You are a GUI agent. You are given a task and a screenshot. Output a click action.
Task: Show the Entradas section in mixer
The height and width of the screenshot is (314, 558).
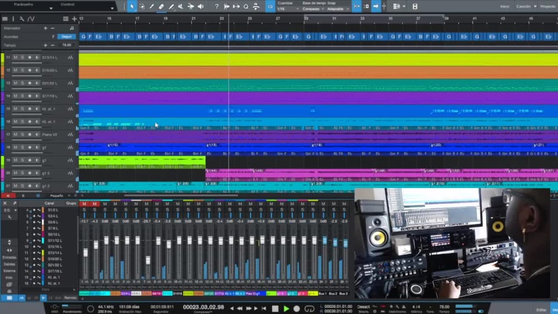(x=9, y=258)
